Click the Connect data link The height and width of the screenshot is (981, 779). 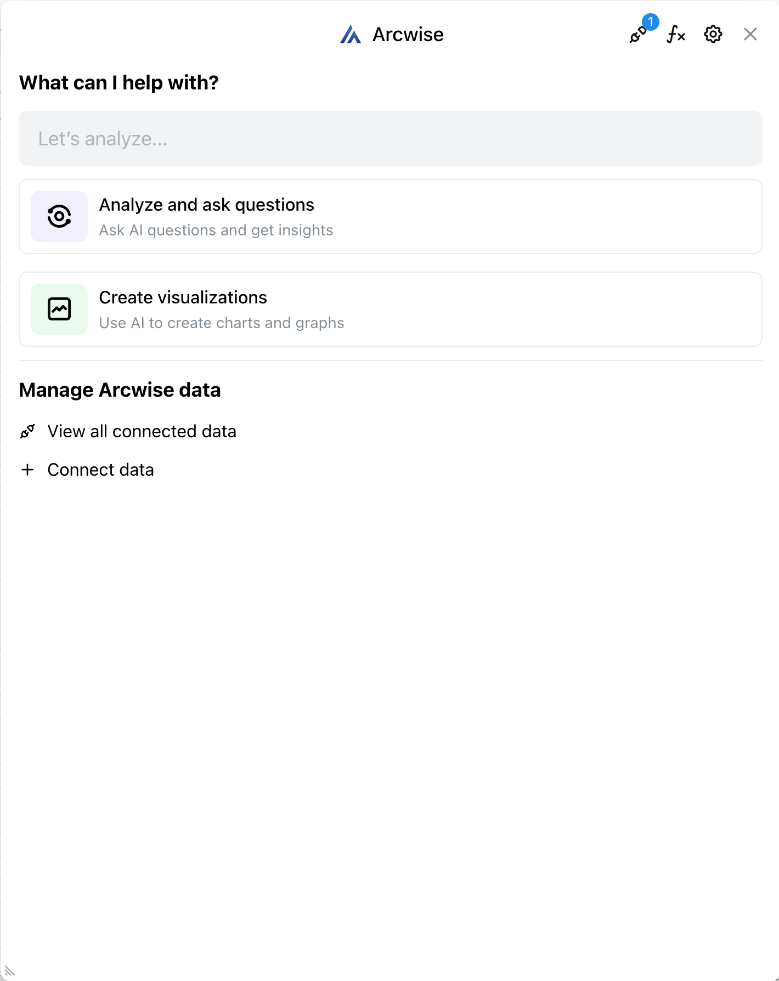(100, 470)
